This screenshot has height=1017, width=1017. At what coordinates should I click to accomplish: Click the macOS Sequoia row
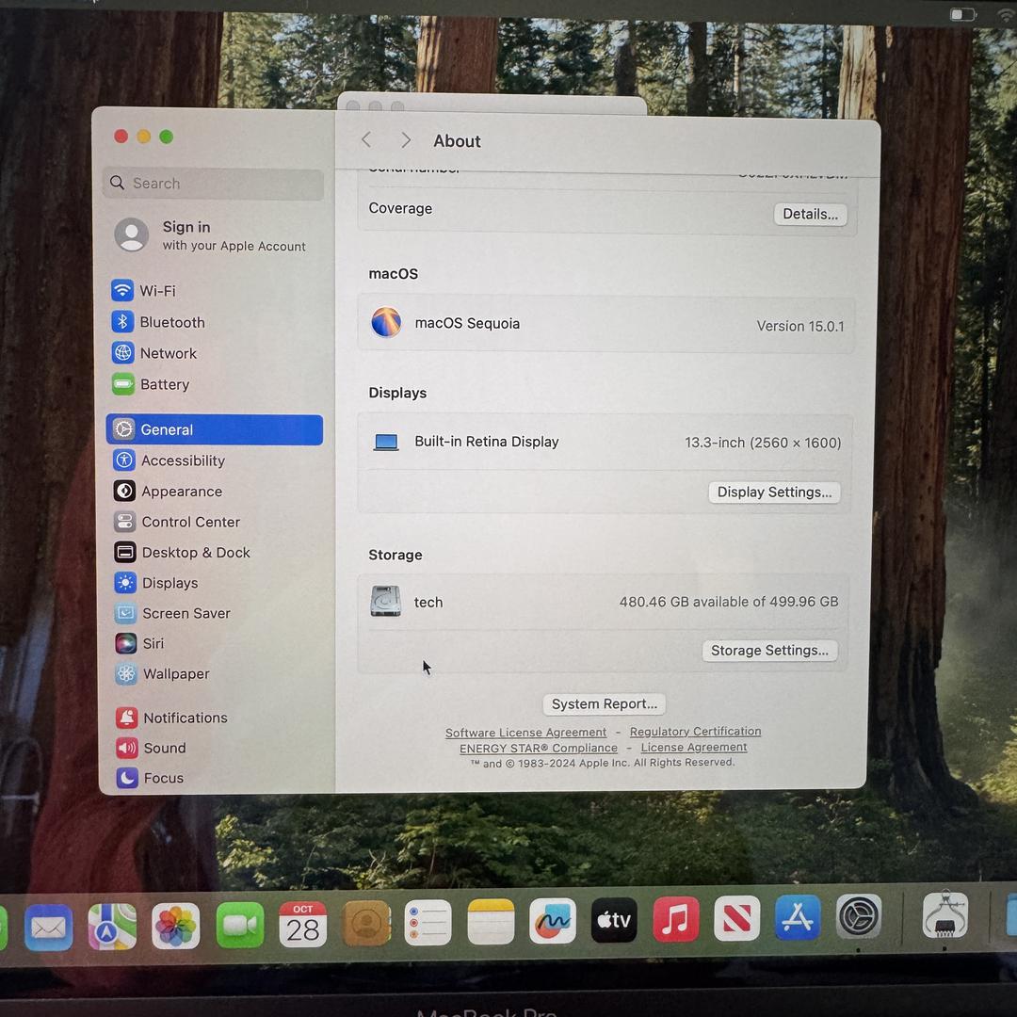tap(605, 324)
